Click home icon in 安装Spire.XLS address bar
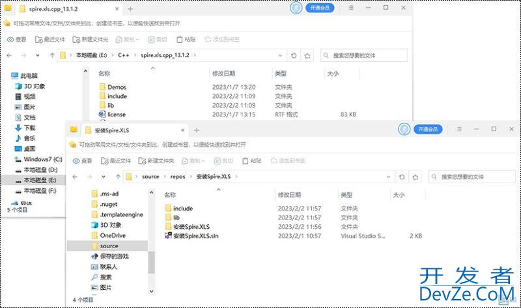521x308 pixels. coord(415,177)
